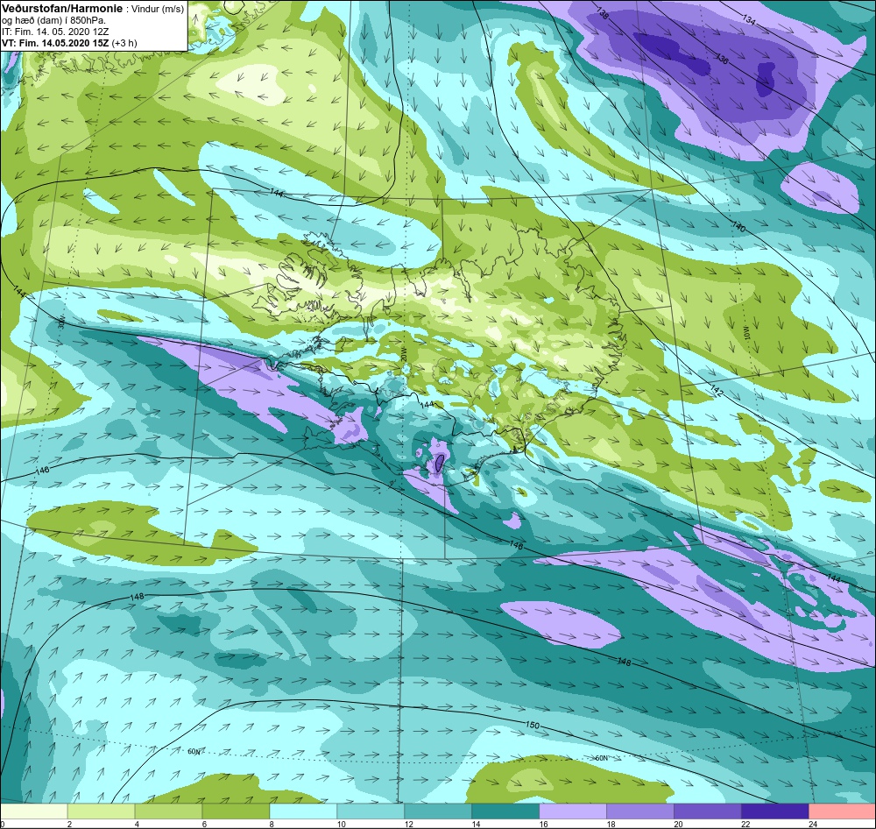Pick the lavender 16–18 m/s legend swatch
Image resolution: width=876 pixels, height=829 pixels.
(573, 811)
